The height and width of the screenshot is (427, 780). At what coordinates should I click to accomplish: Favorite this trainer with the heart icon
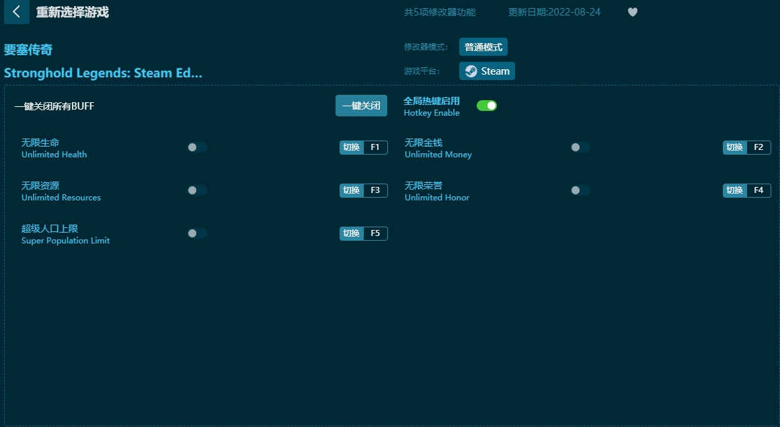click(x=632, y=12)
